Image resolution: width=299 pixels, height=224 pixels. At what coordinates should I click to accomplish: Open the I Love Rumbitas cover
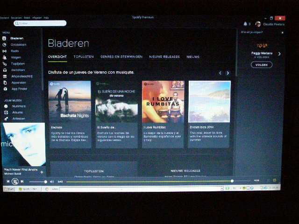point(163,101)
